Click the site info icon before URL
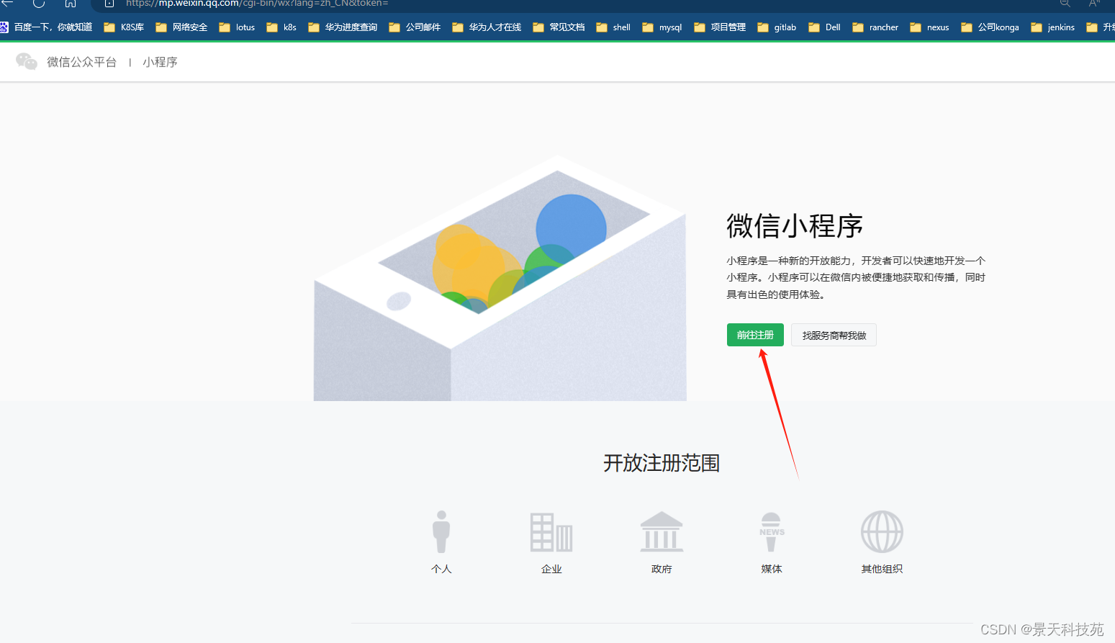The image size is (1115, 643). coord(109,3)
